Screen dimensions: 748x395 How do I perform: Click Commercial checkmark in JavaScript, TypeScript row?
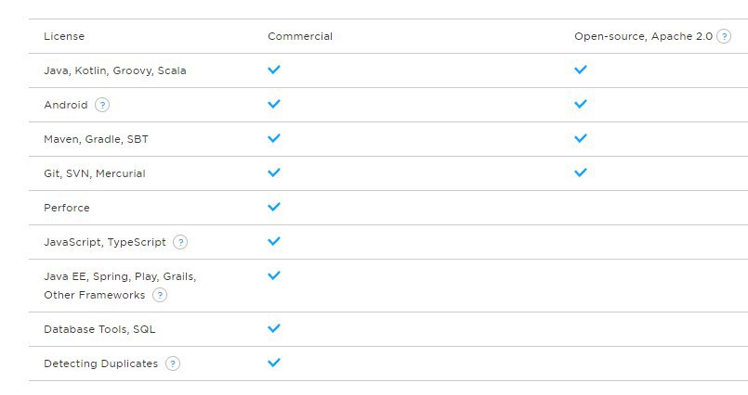pos(274,241)
